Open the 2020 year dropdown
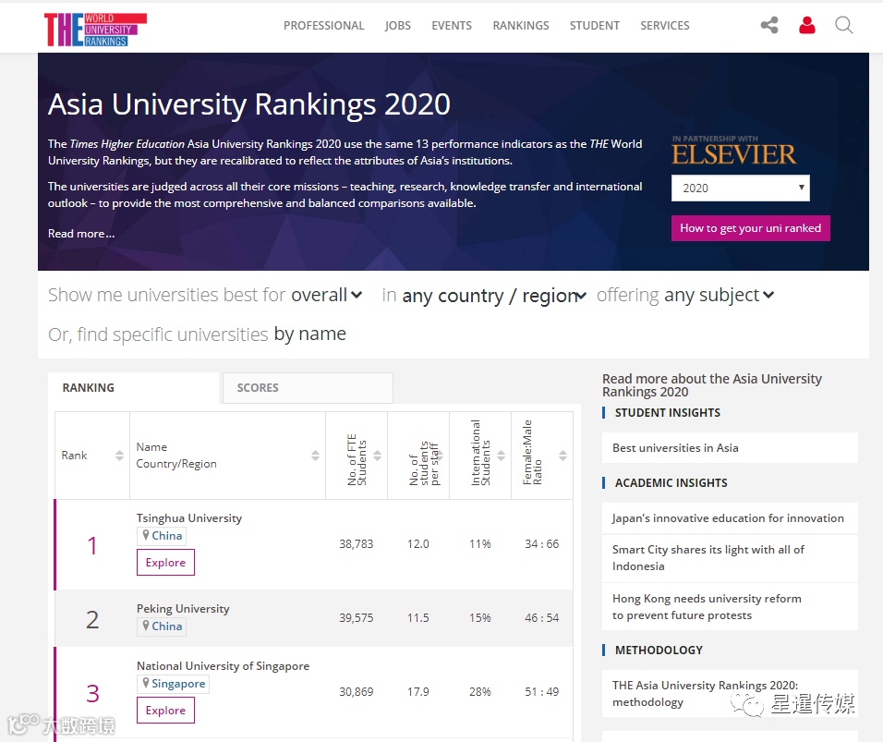Screen dimensions: 883x742 pos(741,189)
